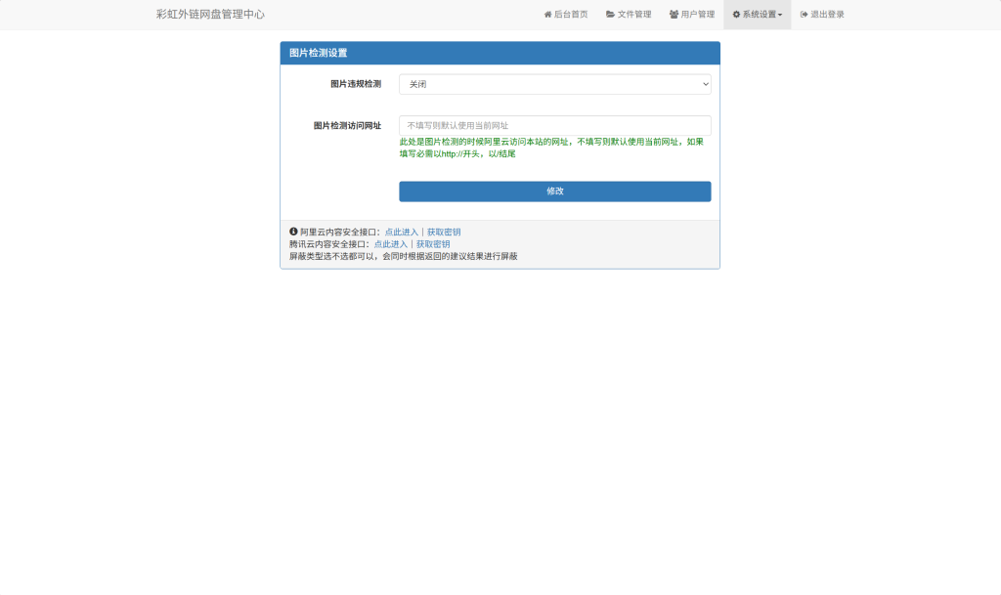Click the info icon before 阿里云内容安全接口
The width and height of the screenshot is (1001, 595).
click(x=293, y=232)
